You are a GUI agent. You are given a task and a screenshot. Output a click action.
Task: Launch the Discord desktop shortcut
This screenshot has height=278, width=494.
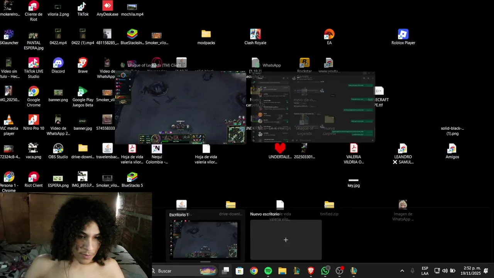(58, 66)
